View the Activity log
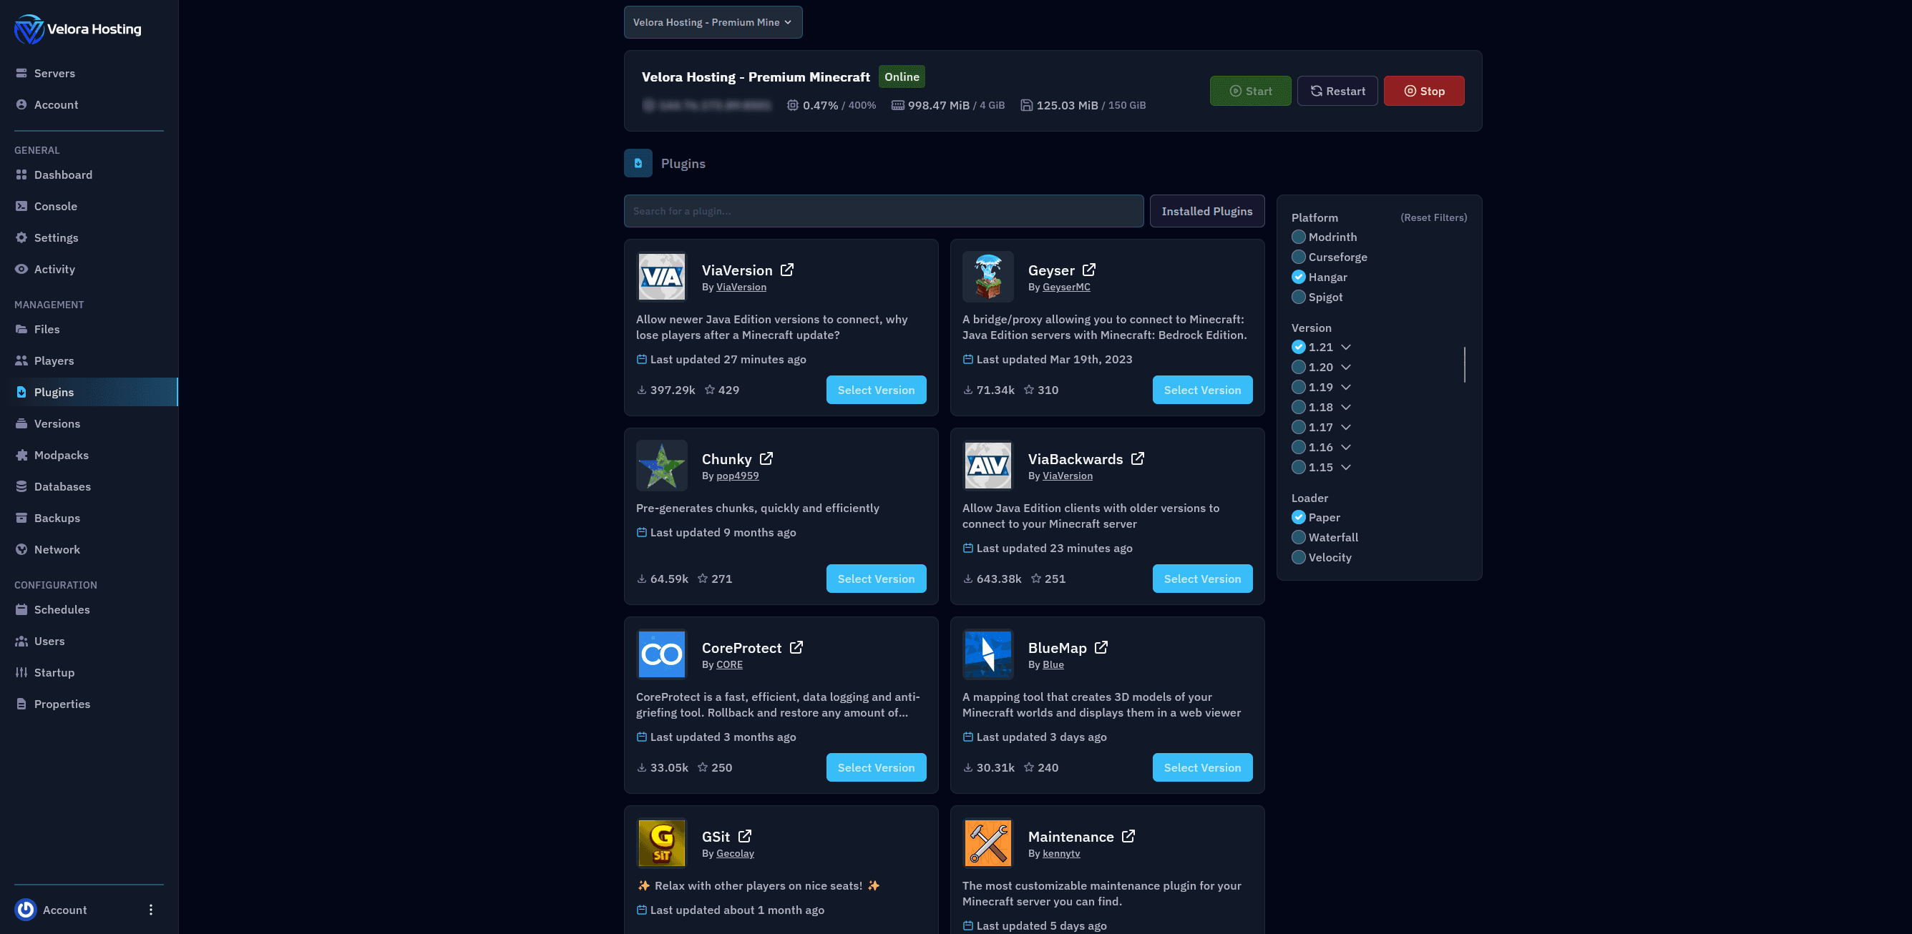The height and width of the screenshot is (934, 1912). pyautogui.click(x=54, y=269)
